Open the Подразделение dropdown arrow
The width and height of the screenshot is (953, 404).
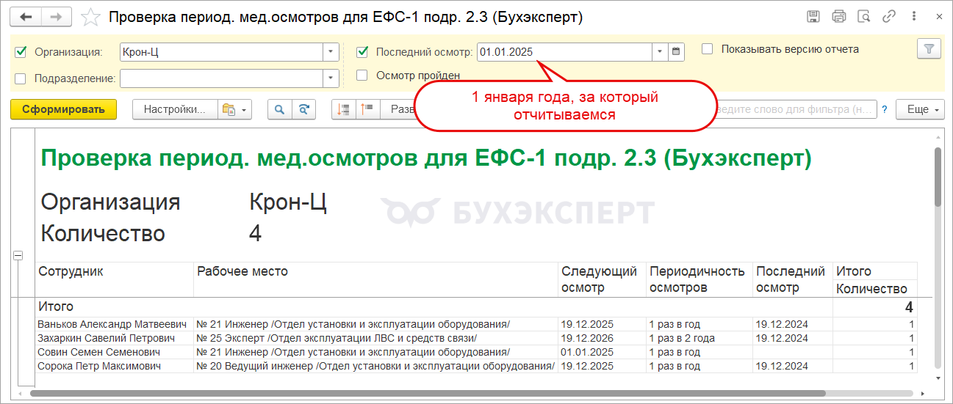[x=331, y=78]
